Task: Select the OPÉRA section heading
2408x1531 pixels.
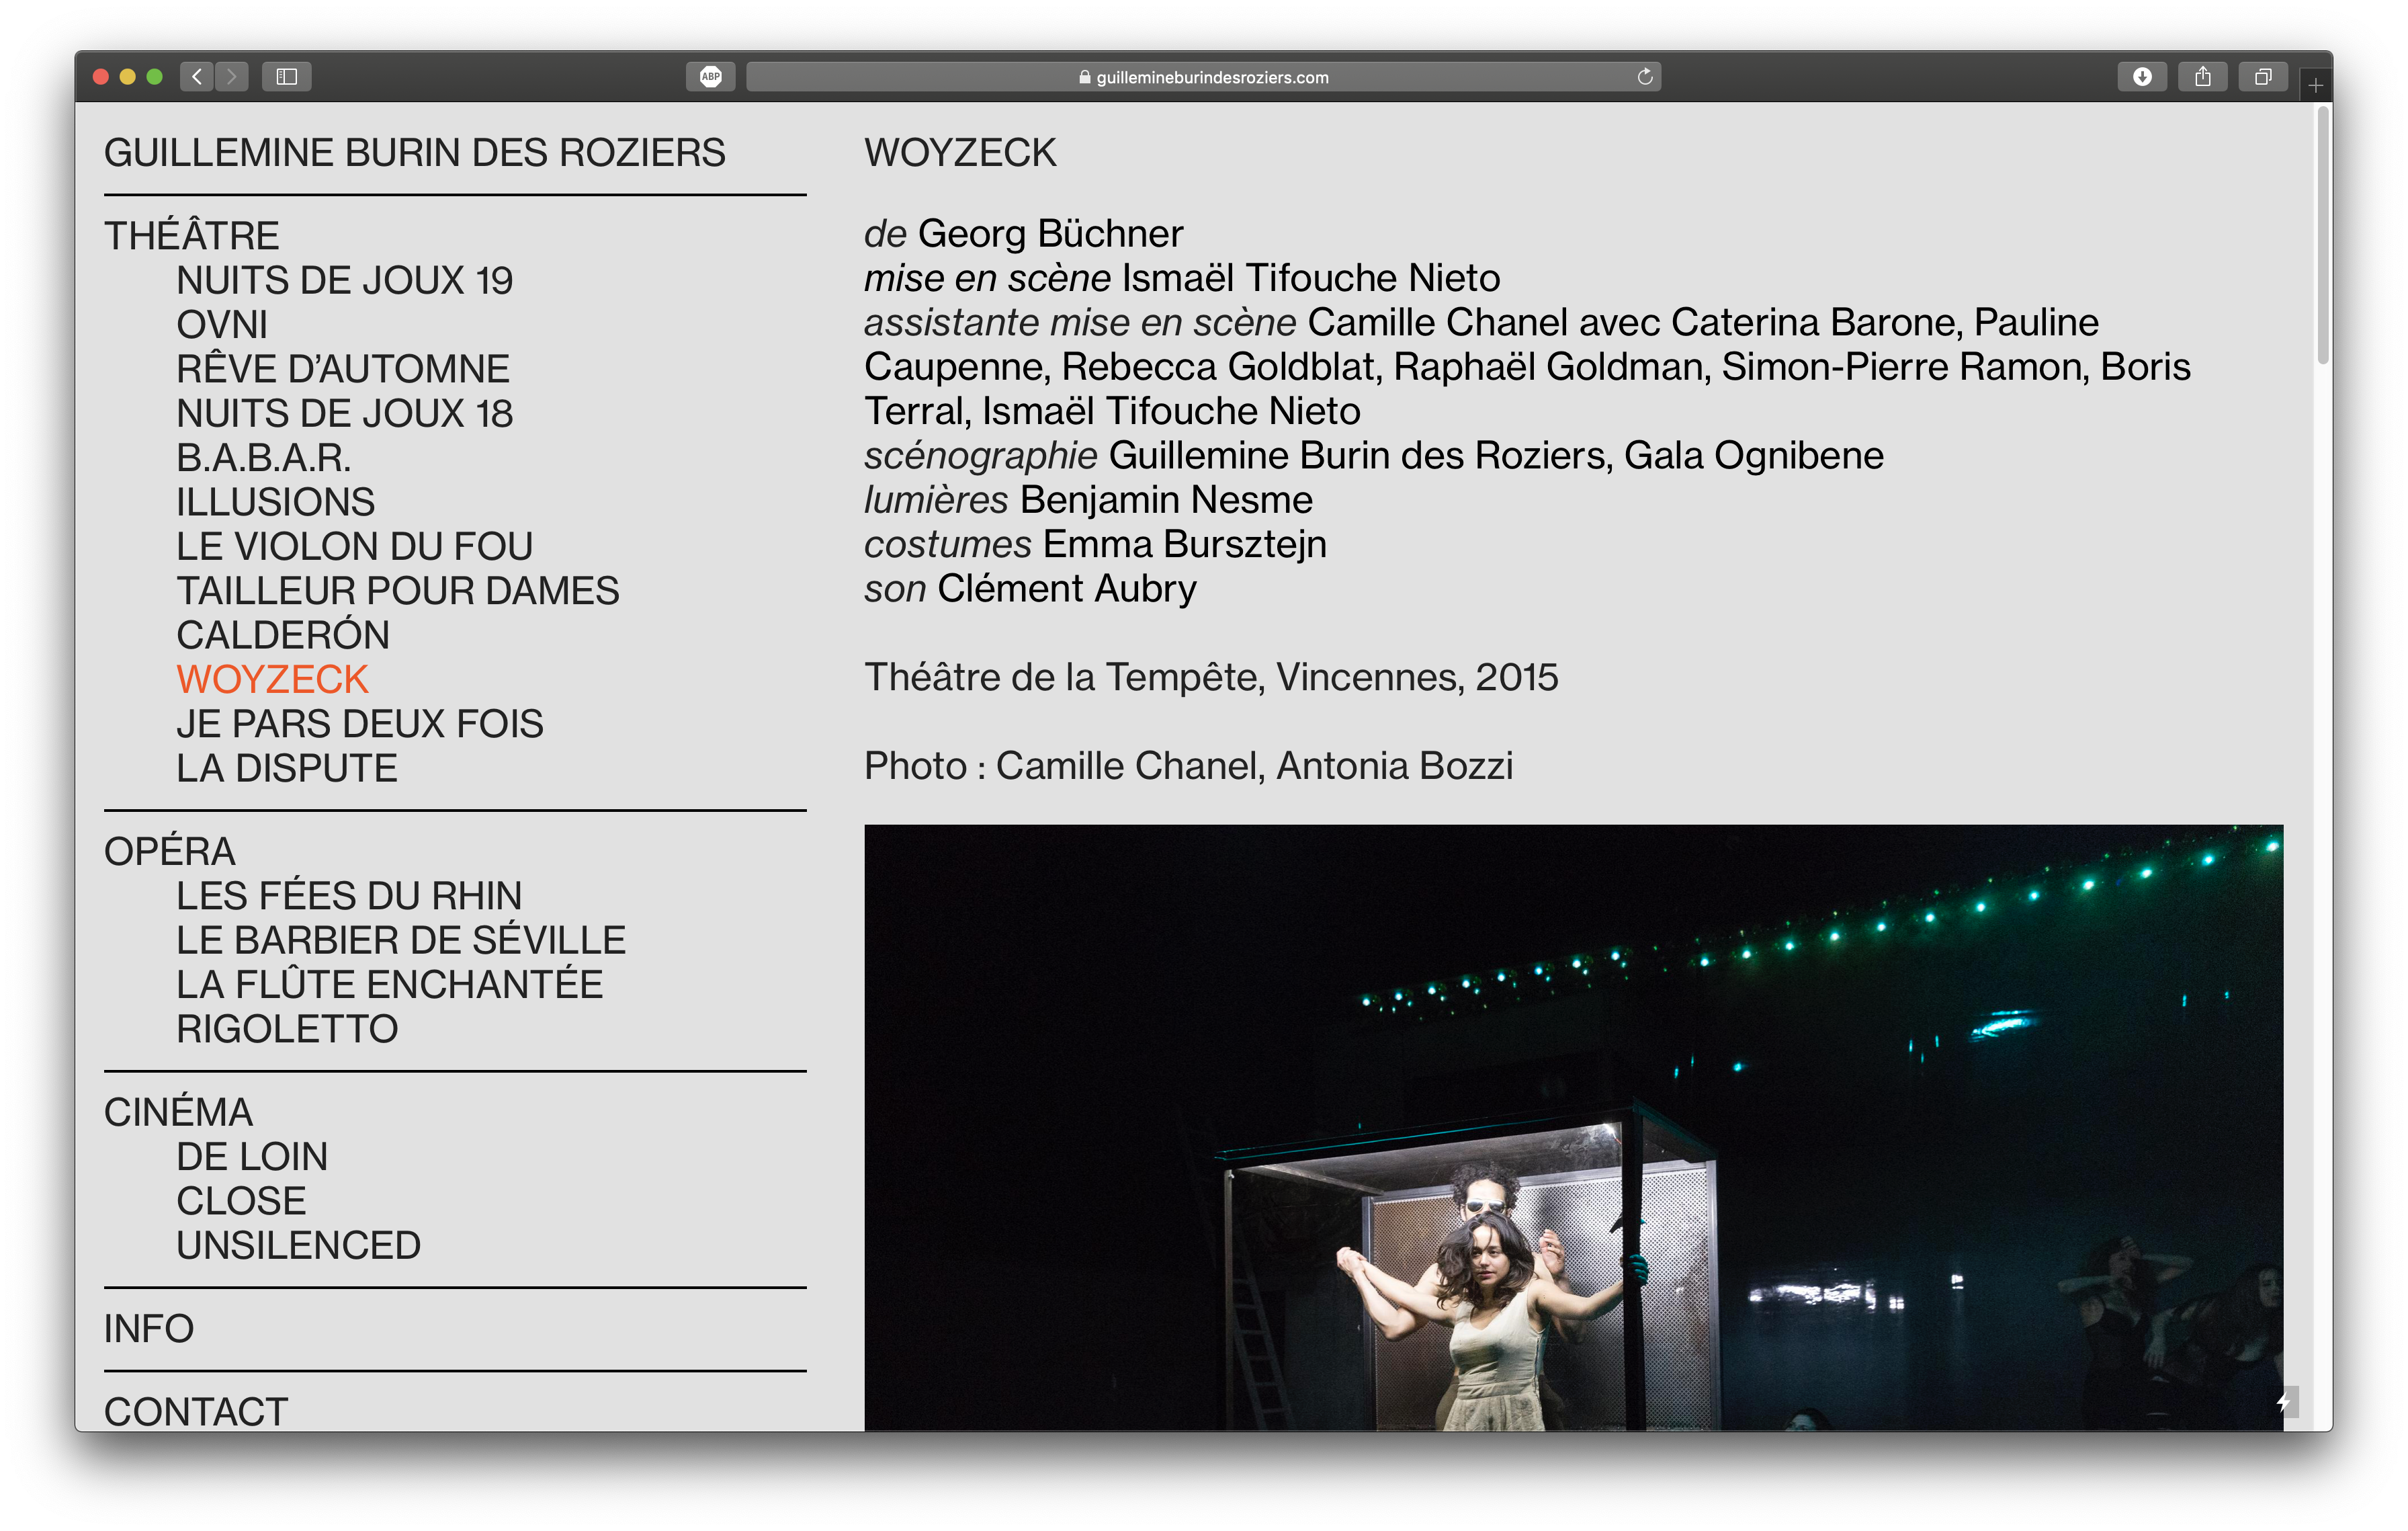Action: 170,851
